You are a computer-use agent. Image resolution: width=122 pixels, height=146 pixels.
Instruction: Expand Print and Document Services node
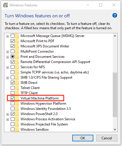coord(8,57)
